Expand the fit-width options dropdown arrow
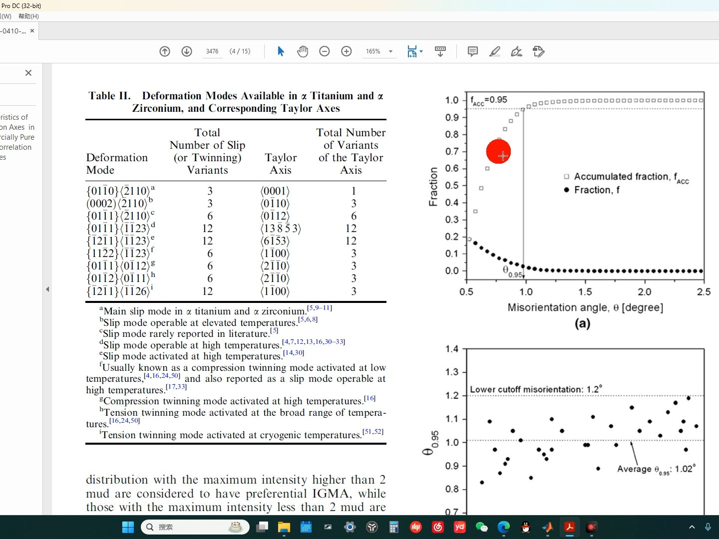 coord(421,51)
